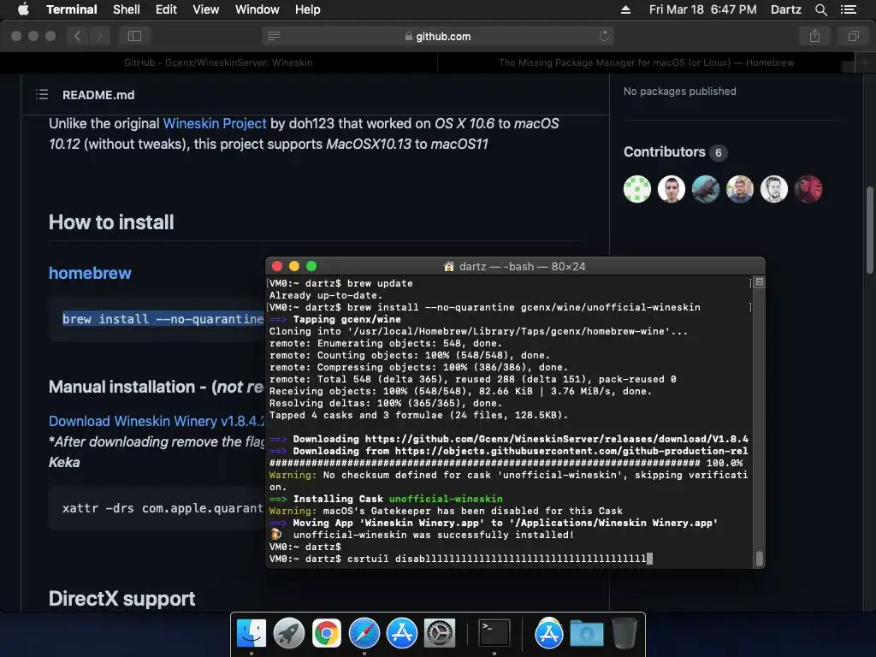Image resolution: width=876 pixels, height=657 pixels.
Task: Click Installing Cask unofficial-wineskin line
Action: 386,499
